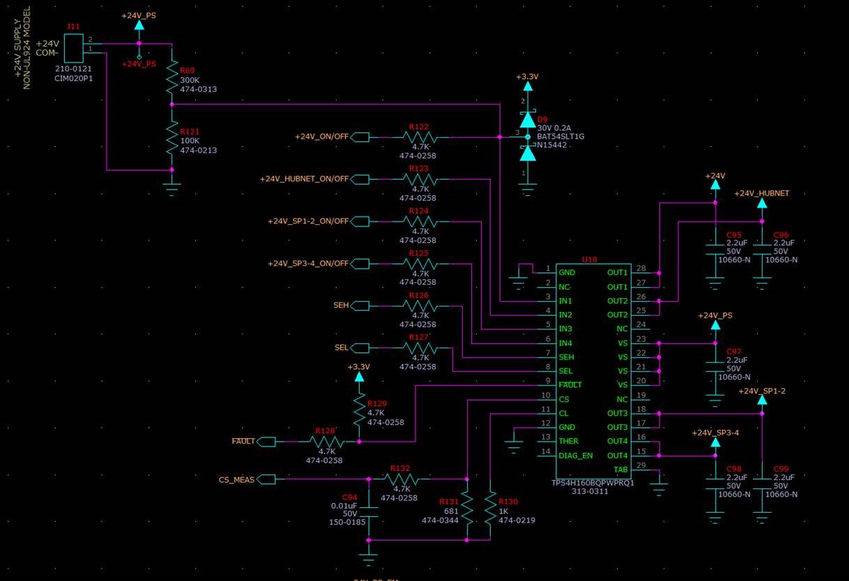Select the IN4 pin label on U18
This screenshot has width=849, height=581.
565,343
